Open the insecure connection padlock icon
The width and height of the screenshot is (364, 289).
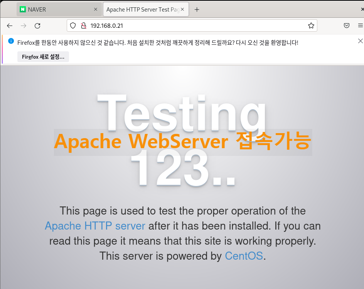[84, 25]
